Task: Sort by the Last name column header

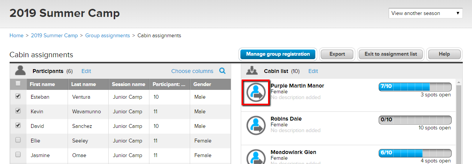Action: (83, 84)
